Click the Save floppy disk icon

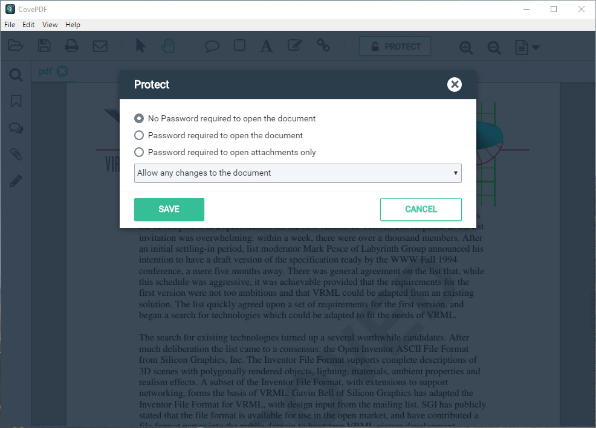(x=44, y=45)
